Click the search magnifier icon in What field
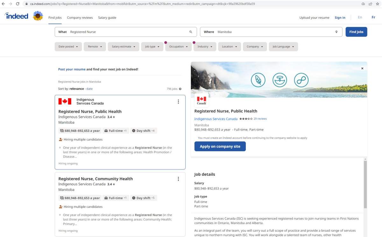Viewport: 382px width, 237px height. tap(191, 32)
